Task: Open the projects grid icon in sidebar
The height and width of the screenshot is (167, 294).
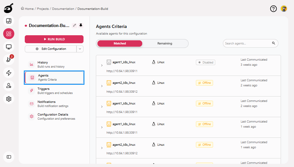Action: [x=9, y=34]
